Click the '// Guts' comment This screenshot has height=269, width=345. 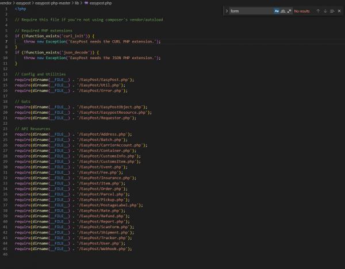(22, 102)
